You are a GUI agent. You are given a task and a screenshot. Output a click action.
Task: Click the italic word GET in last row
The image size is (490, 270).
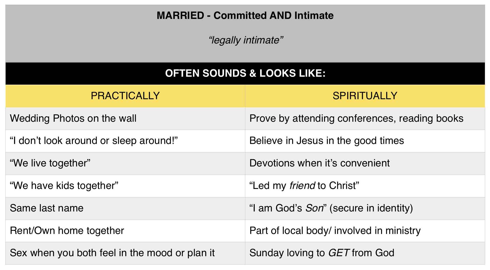[338, 253]
